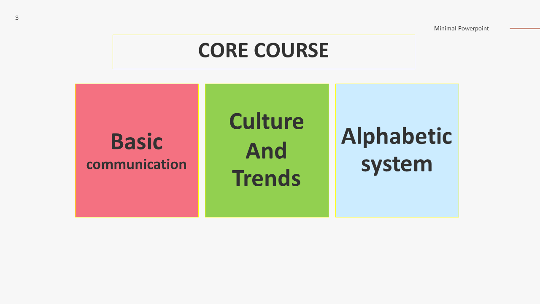The width and height of the screenshot is (540, 304).
Task: Click the word communication in pink box
Action: coord(137,164)
